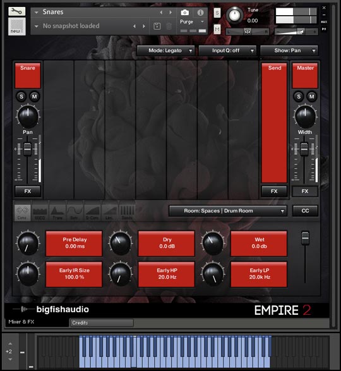
Task: Select the vertical-bars effect tab
Action: 127,213
